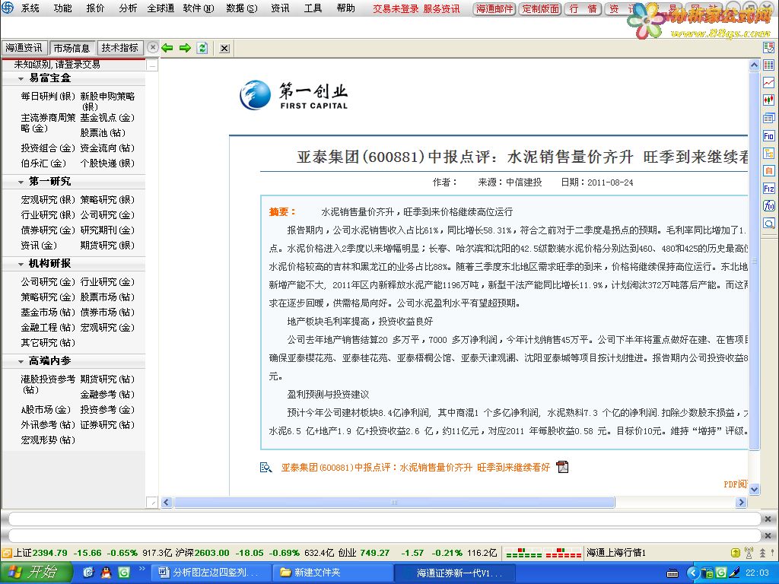Screen dimensions: 779x584
Task: Click the yellow status icon left of 上证 index
Action: 6,553
